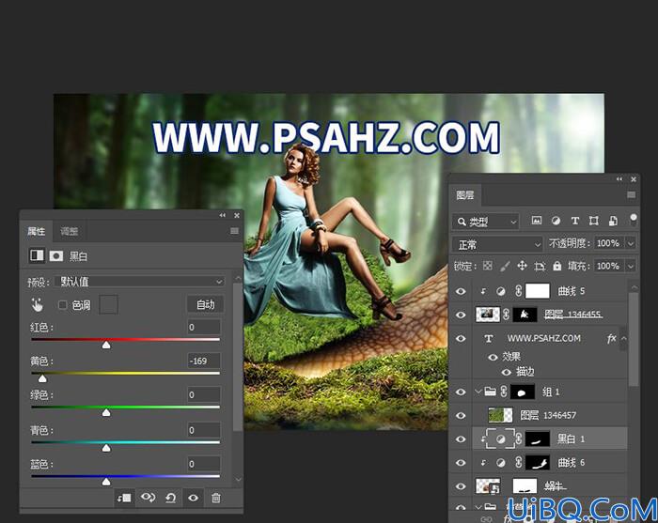This screenshot has width=658, height=523.
Task: Switch to the 调整 tab
Action: point(70,231)
